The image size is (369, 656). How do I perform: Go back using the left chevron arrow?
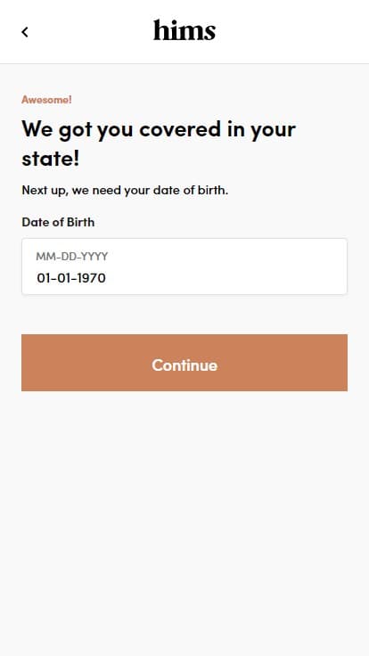pos(25,32)
